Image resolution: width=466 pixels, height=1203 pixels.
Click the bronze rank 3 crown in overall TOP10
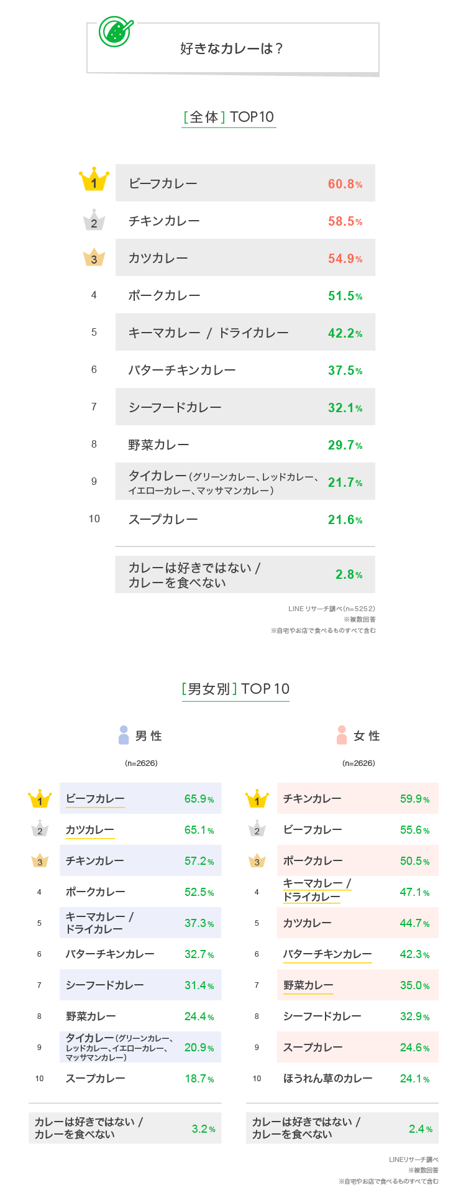[x=94, y=257]
